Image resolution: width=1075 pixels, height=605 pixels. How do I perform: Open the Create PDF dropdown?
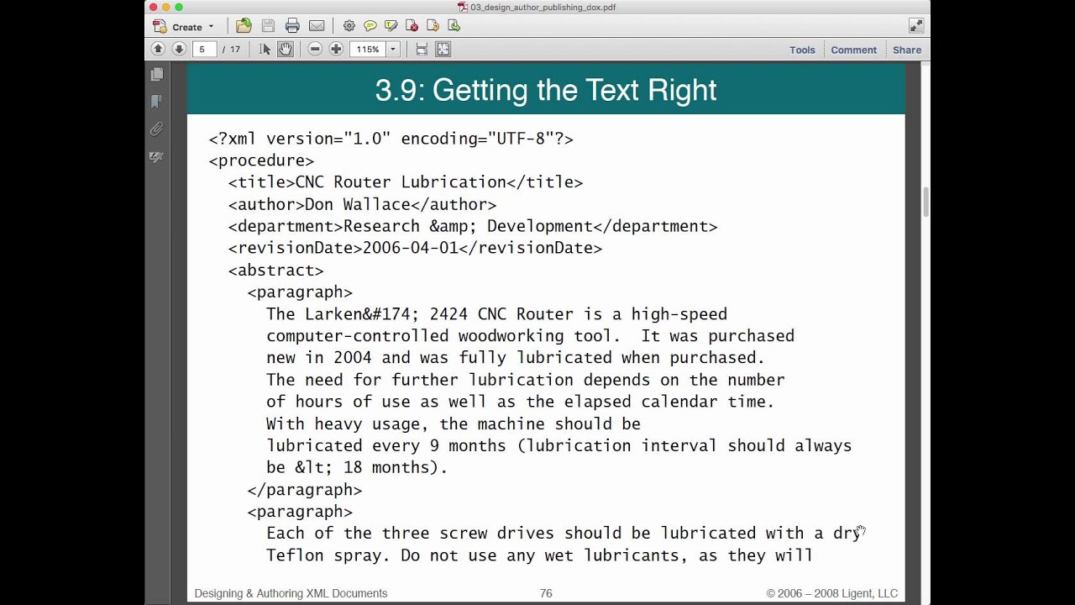point(184,26)
